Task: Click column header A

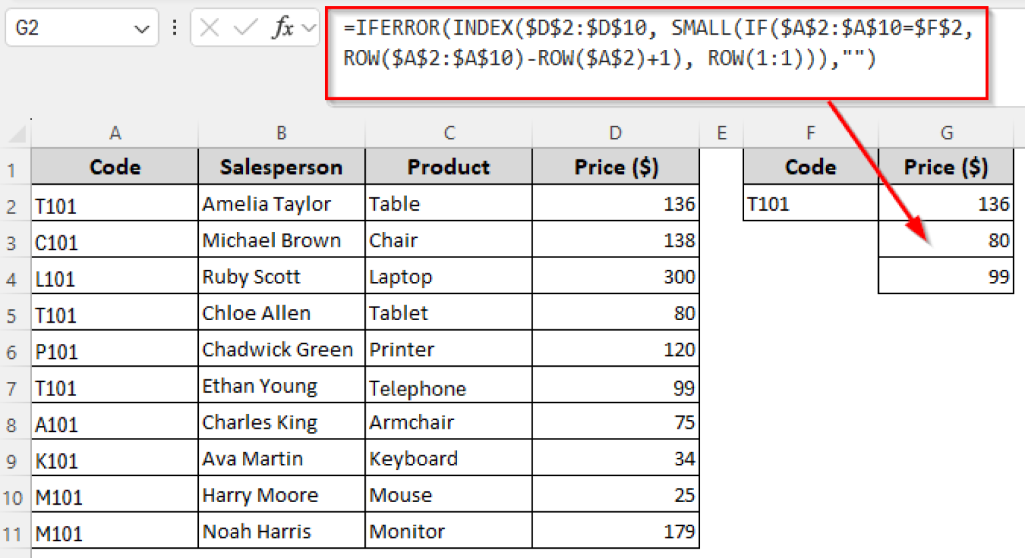Action: [x=115, y=133]
